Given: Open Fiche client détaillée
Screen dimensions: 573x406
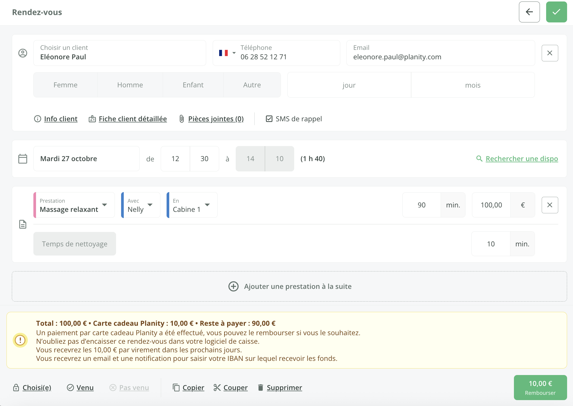Looking at the screenshot, I should 133,119.
